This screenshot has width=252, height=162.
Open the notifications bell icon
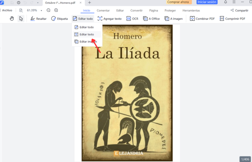[x=226, y=2]
